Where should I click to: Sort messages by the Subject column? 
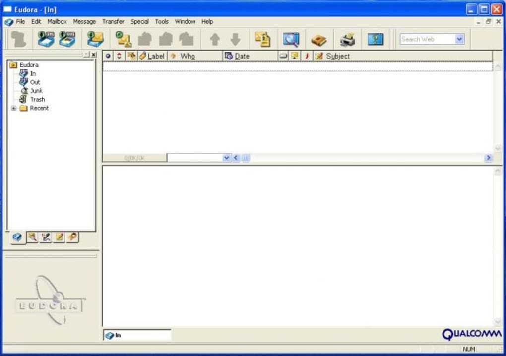(x=337, y=56)
